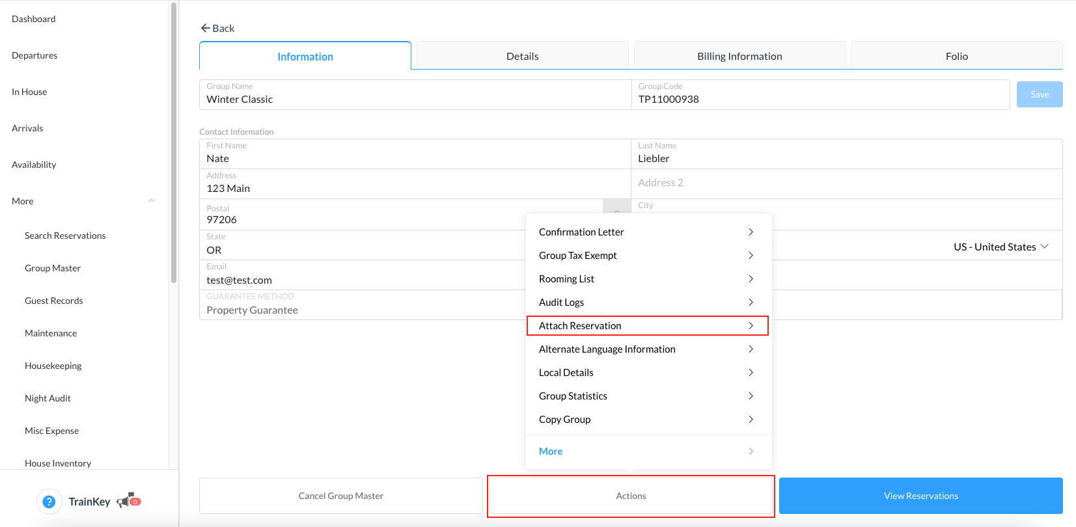
Task: Click the Back arrow icon
Action: click(x=205, y=28)
